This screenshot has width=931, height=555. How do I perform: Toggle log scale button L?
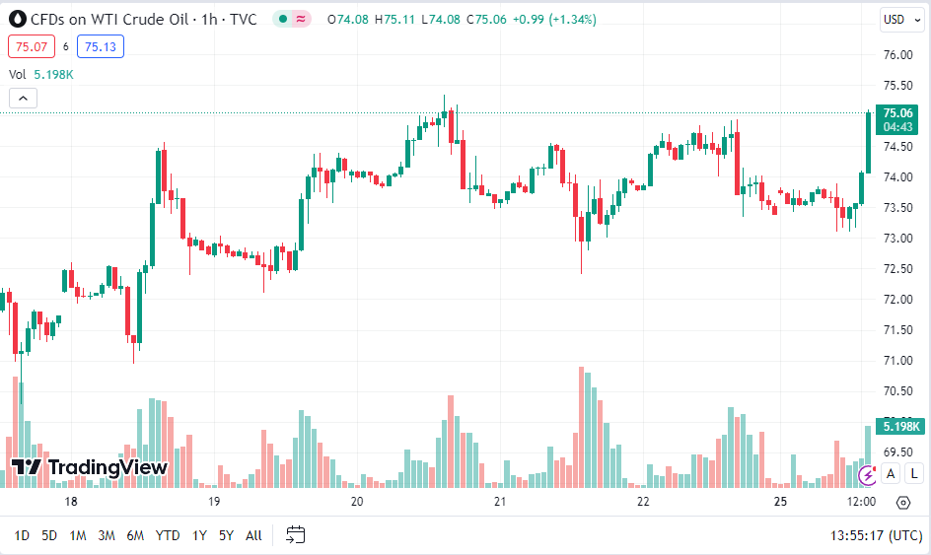pyautogui.click(x=914, y=474)
